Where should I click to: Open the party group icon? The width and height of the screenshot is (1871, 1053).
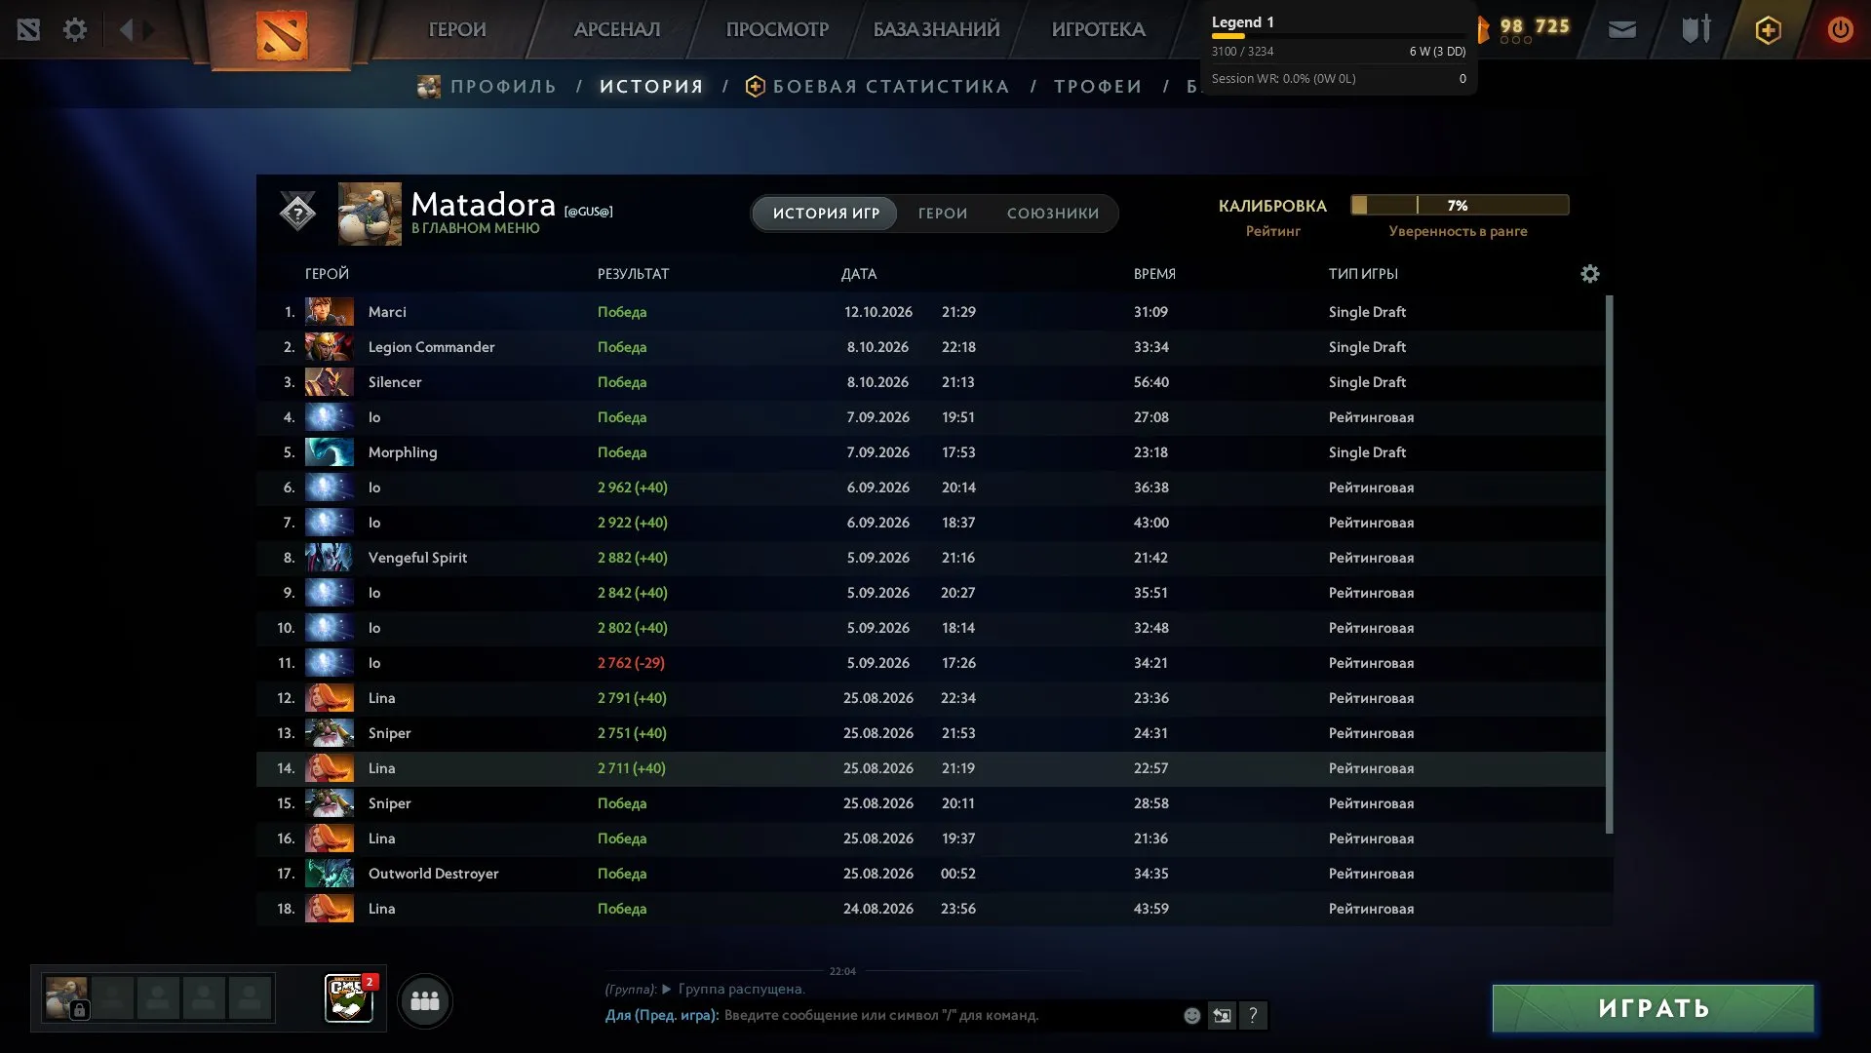click(425, 1001)
